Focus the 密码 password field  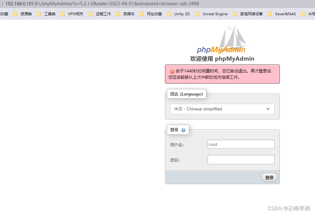[241, 160]
